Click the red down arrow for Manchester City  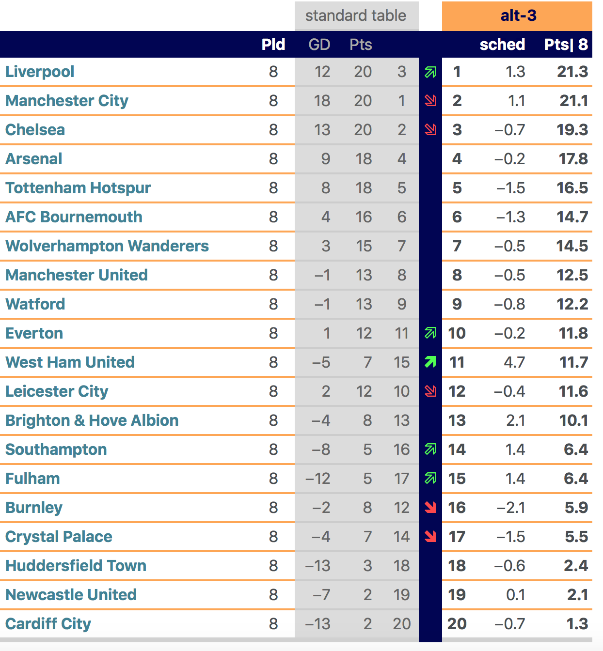pyautogui.click(x=430, y=101)
